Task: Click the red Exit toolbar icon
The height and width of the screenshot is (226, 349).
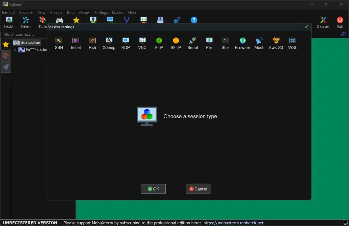Action: tap(340, 23)
